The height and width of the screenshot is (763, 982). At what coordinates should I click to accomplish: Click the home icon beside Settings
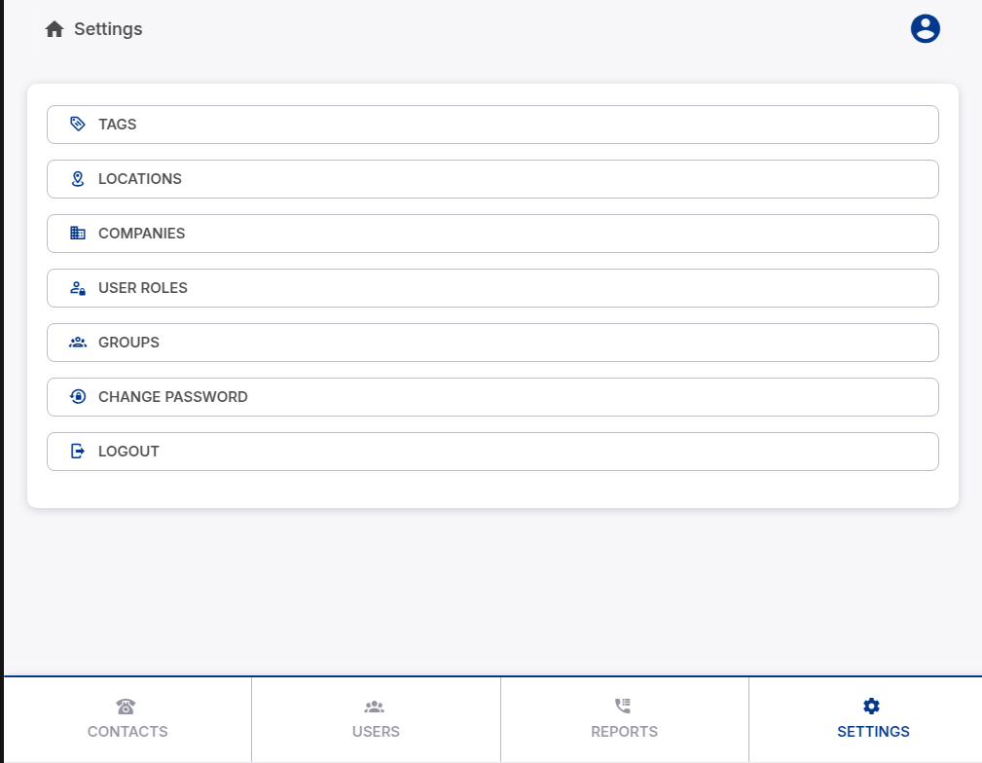(x=55, y=29)
